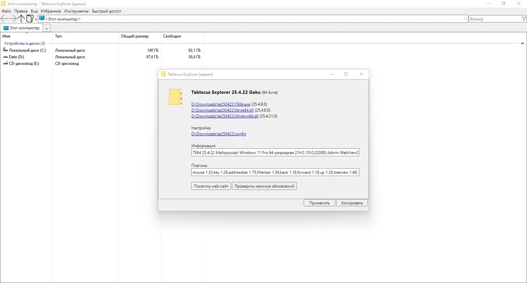Image resolution: width=527 pixels, height=283 pixels.
Task: Expand the chevron after Этот компьютер breadcrumb
Action: tap(80, 19)
